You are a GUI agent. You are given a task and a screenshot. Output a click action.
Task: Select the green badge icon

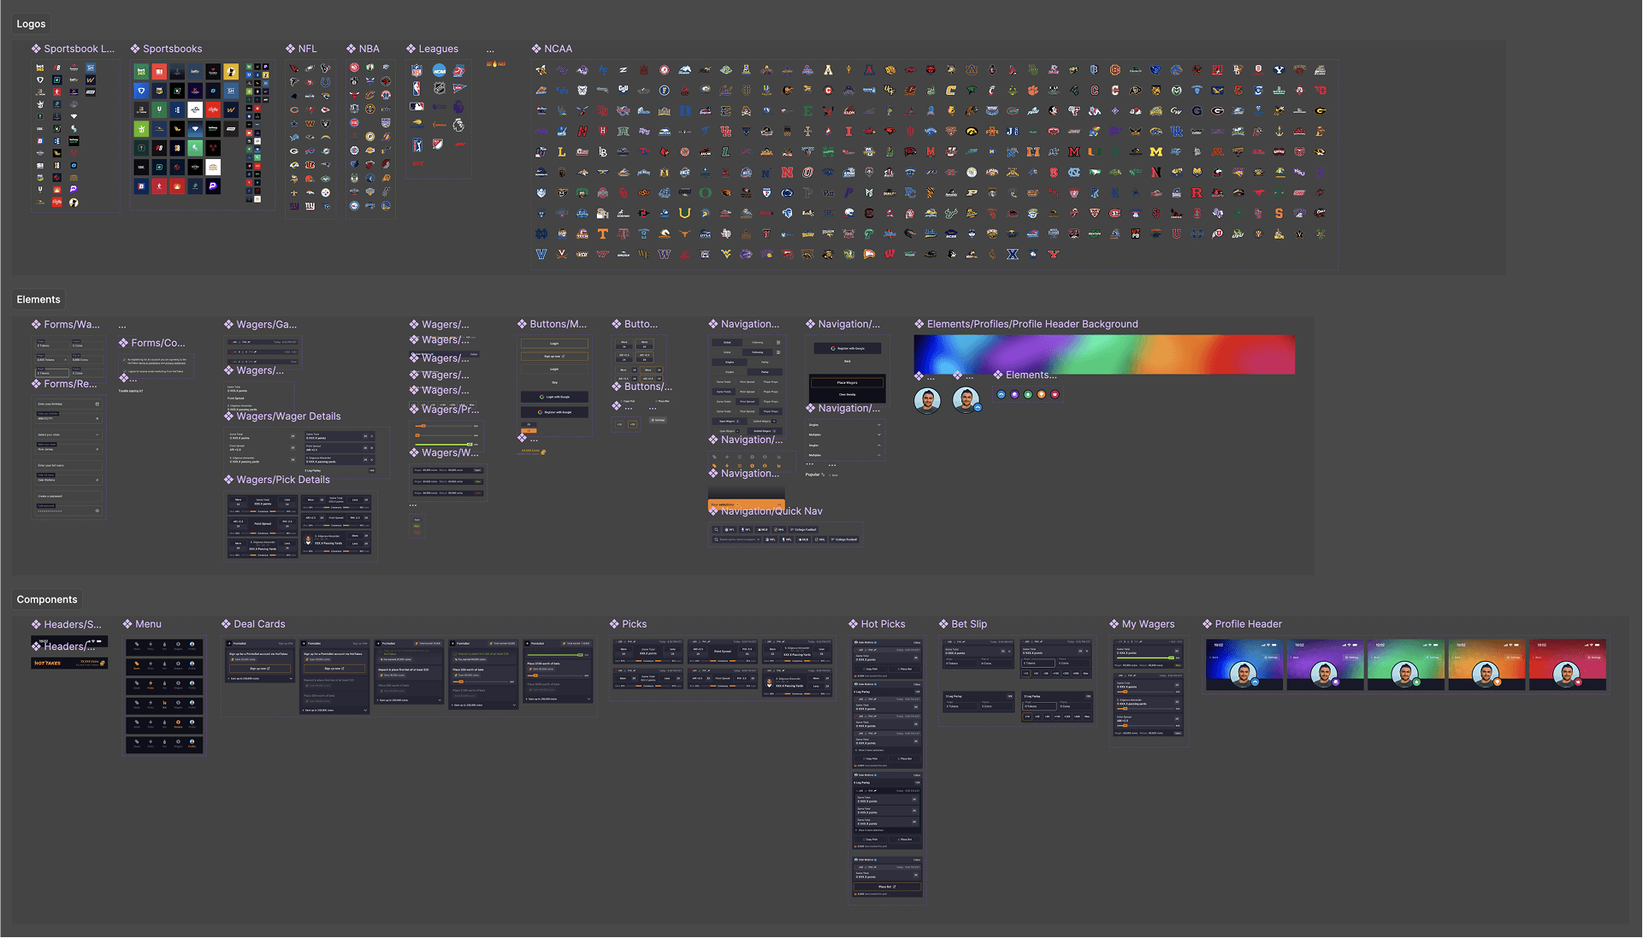[x=1028, y=394]
